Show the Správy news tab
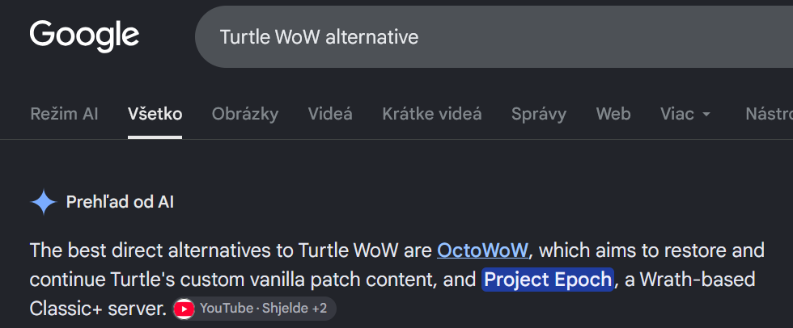This screenshot has width=793, height=328. [539, 114]
